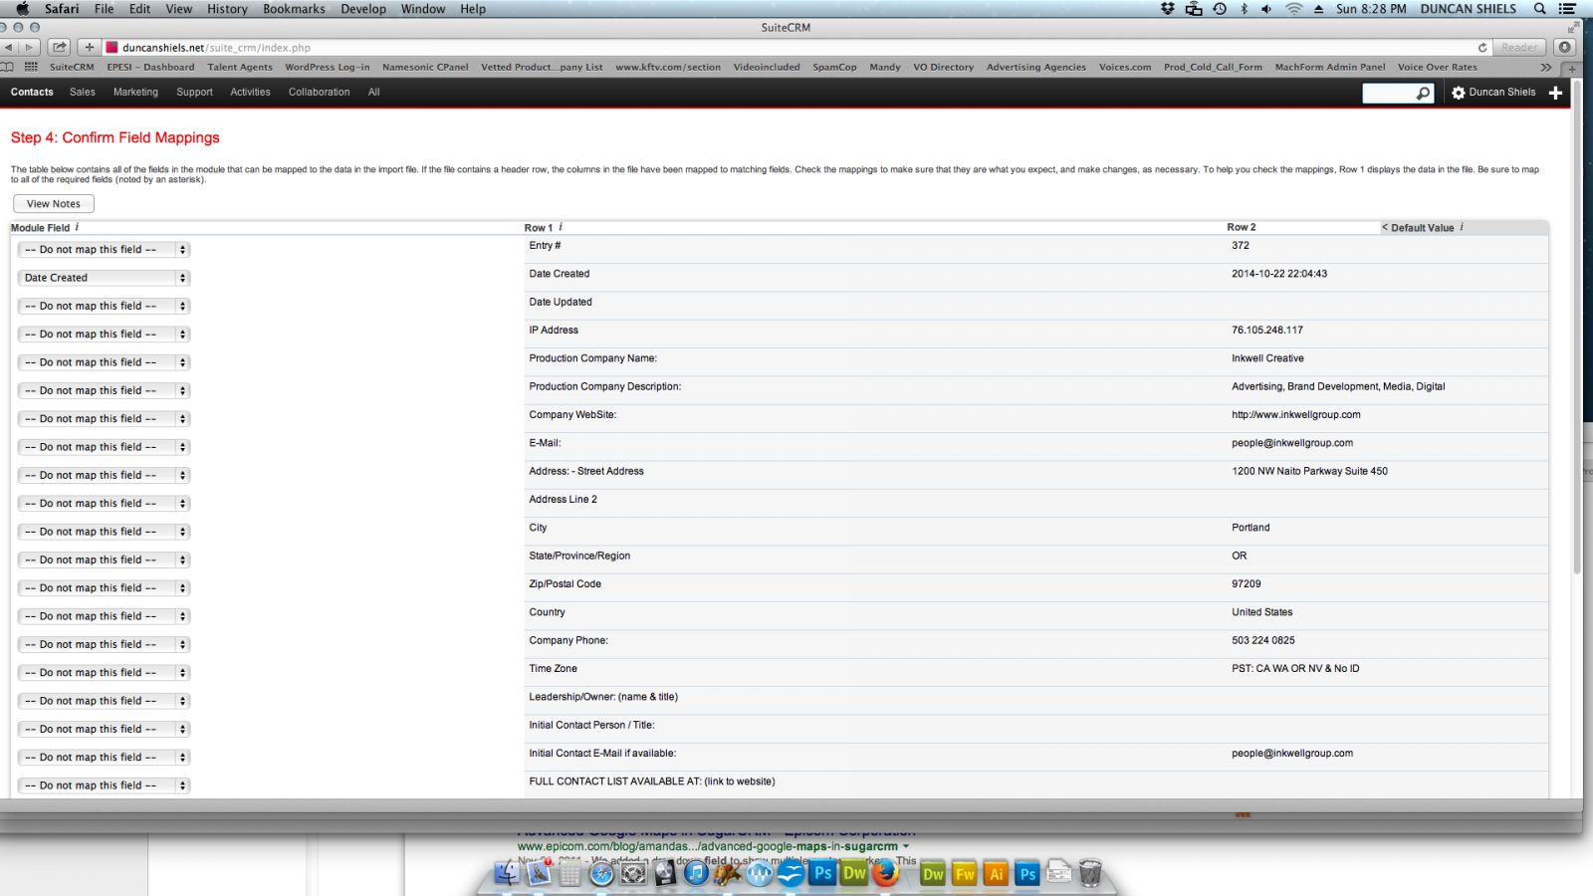This screenshot has width=1593, height=896.
Task: Open mapping dropdown for Country row
Action: coord(104,616)
